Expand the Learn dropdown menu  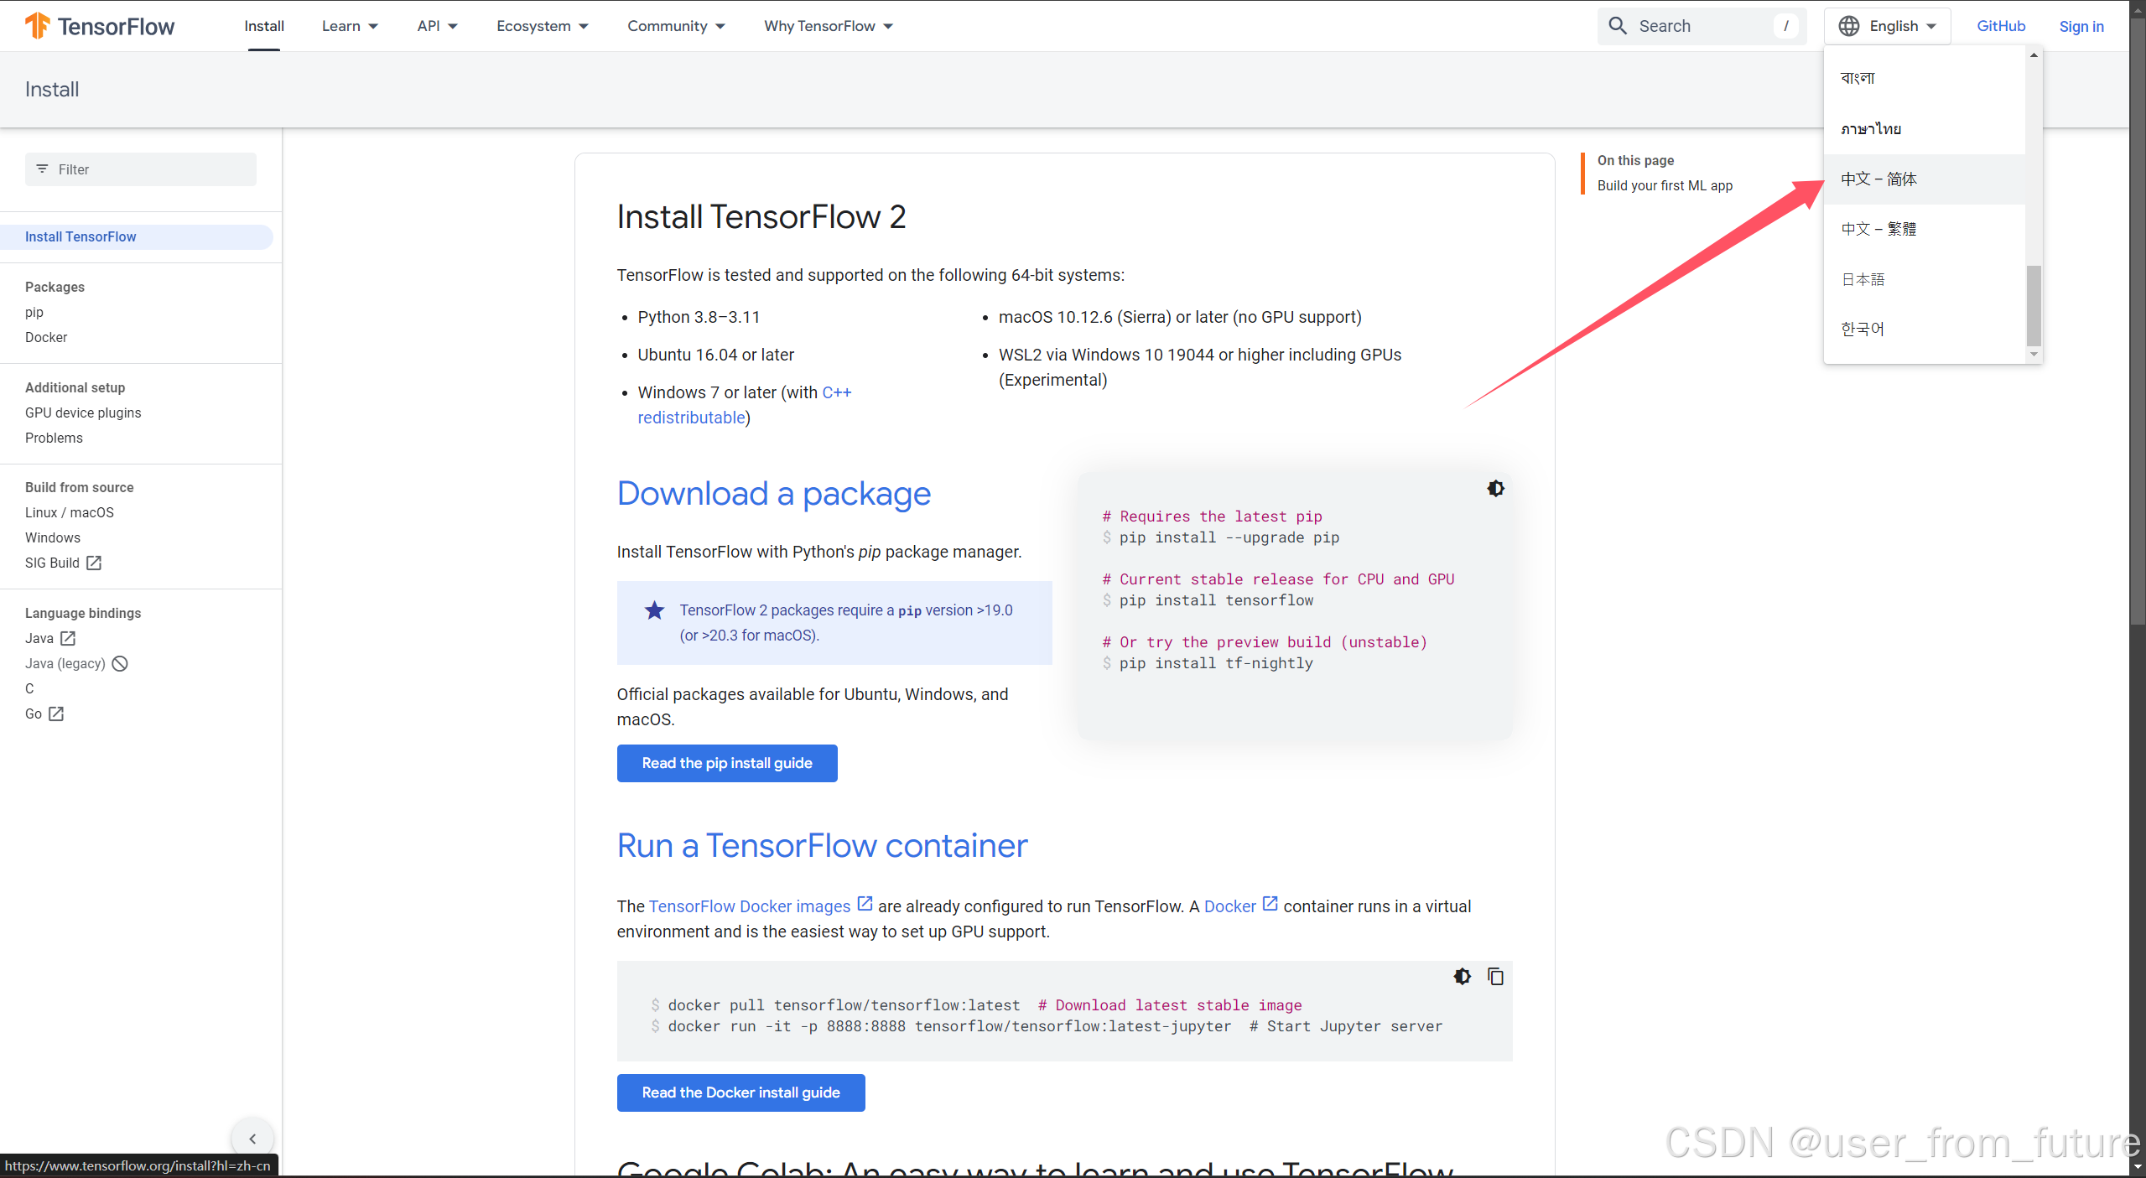350,26
